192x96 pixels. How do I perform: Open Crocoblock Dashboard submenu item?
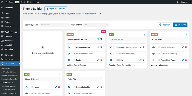pos(6,68)
